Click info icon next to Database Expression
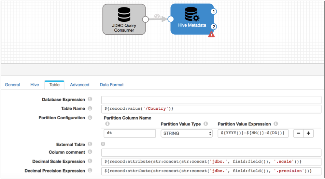325x179 pixels. [90, 100]
